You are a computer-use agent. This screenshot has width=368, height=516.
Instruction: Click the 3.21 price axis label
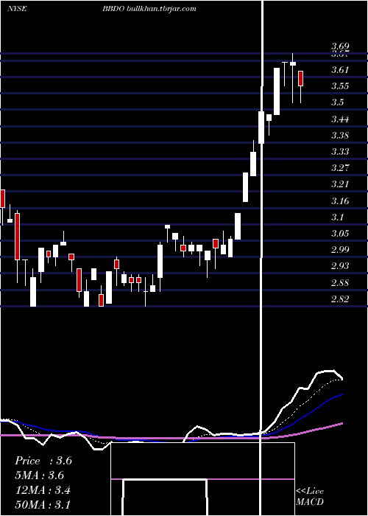click(x=340, y=184)
